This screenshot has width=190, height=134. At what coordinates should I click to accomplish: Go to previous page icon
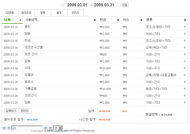pyautogui.click(x=8, y=128)
